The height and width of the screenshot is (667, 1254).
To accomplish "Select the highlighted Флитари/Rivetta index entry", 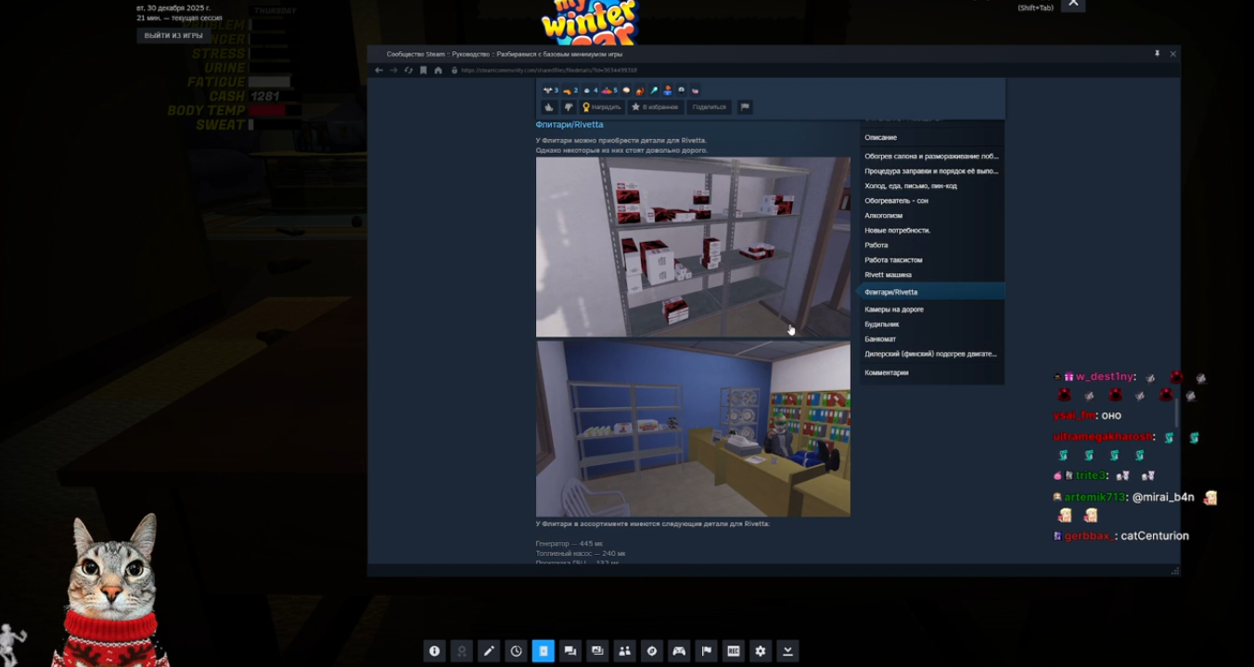I will click(931, 292).
